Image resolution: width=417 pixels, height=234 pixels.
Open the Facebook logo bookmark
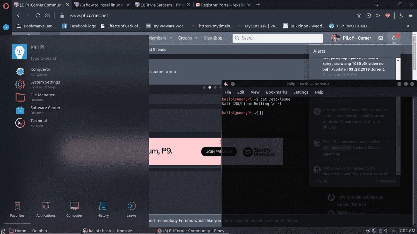[x=80, y=26]
